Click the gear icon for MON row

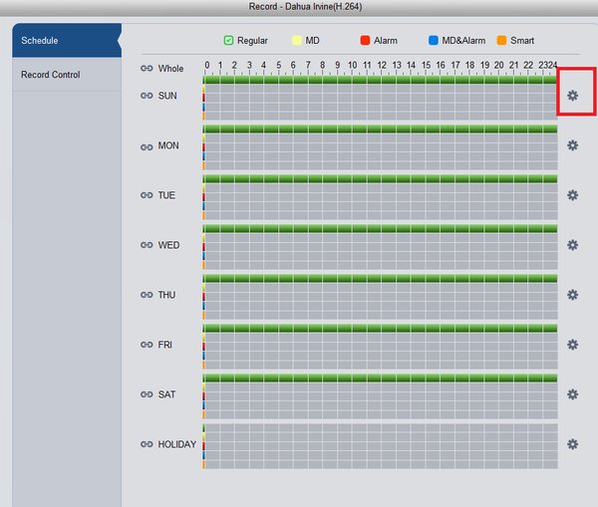(572, 145)
